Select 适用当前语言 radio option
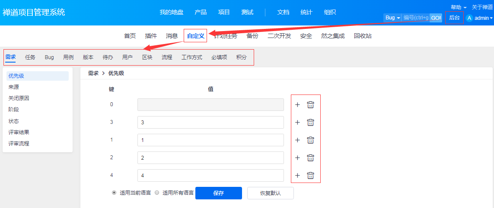 (114, 192)
